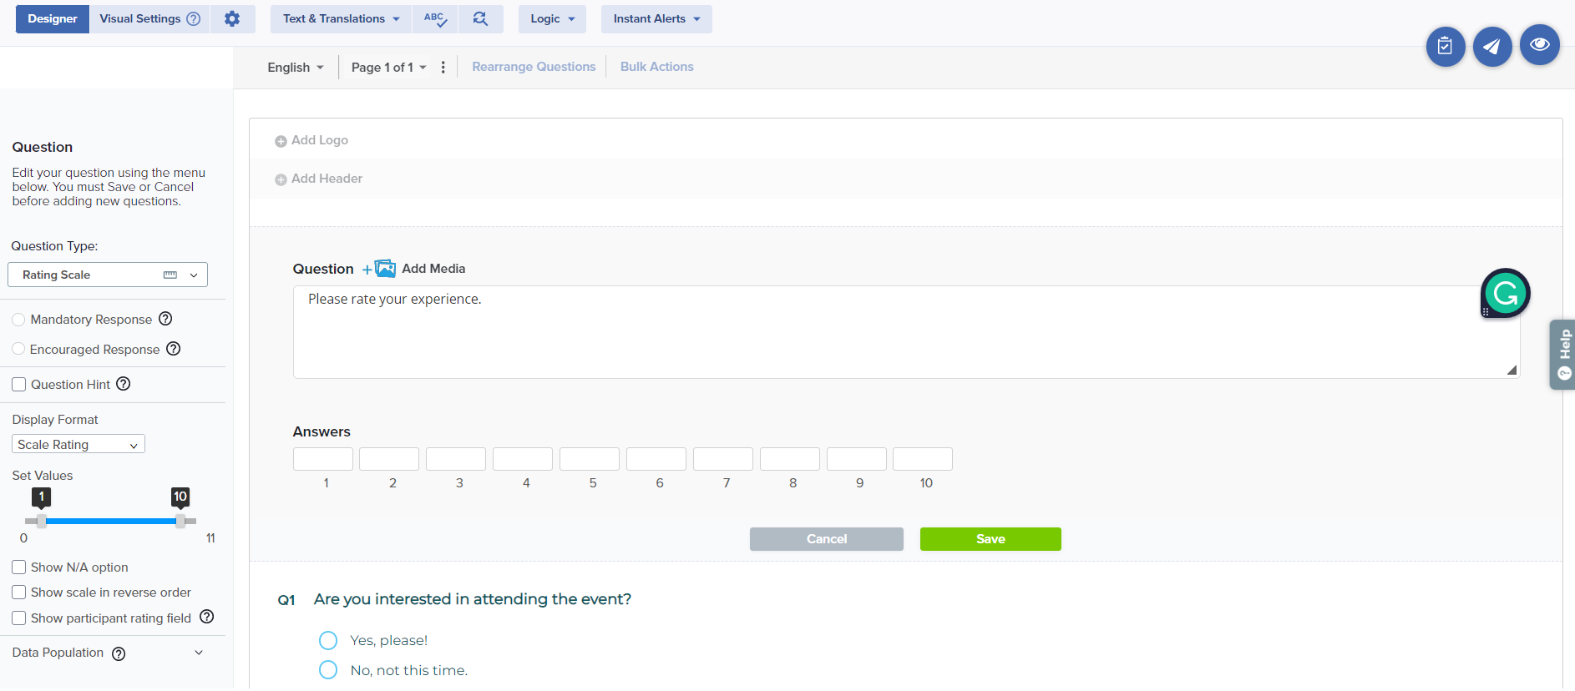Open the survey checklist clipboard icon
The image size is (1575, 691).
(x=1445, y=47)
